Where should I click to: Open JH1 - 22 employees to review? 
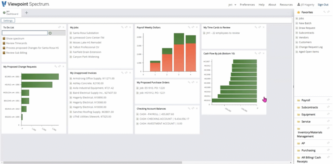(223, 33)
